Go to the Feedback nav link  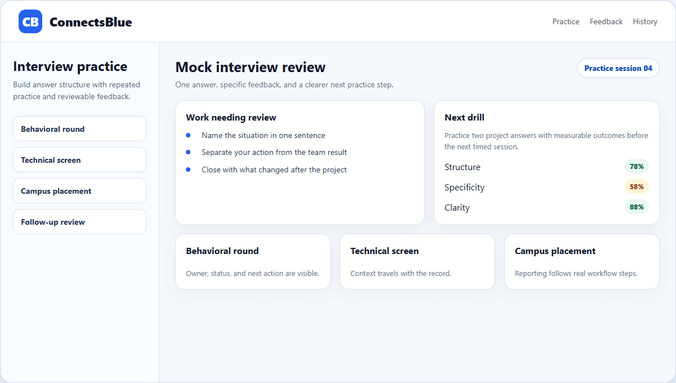[606, 21]
